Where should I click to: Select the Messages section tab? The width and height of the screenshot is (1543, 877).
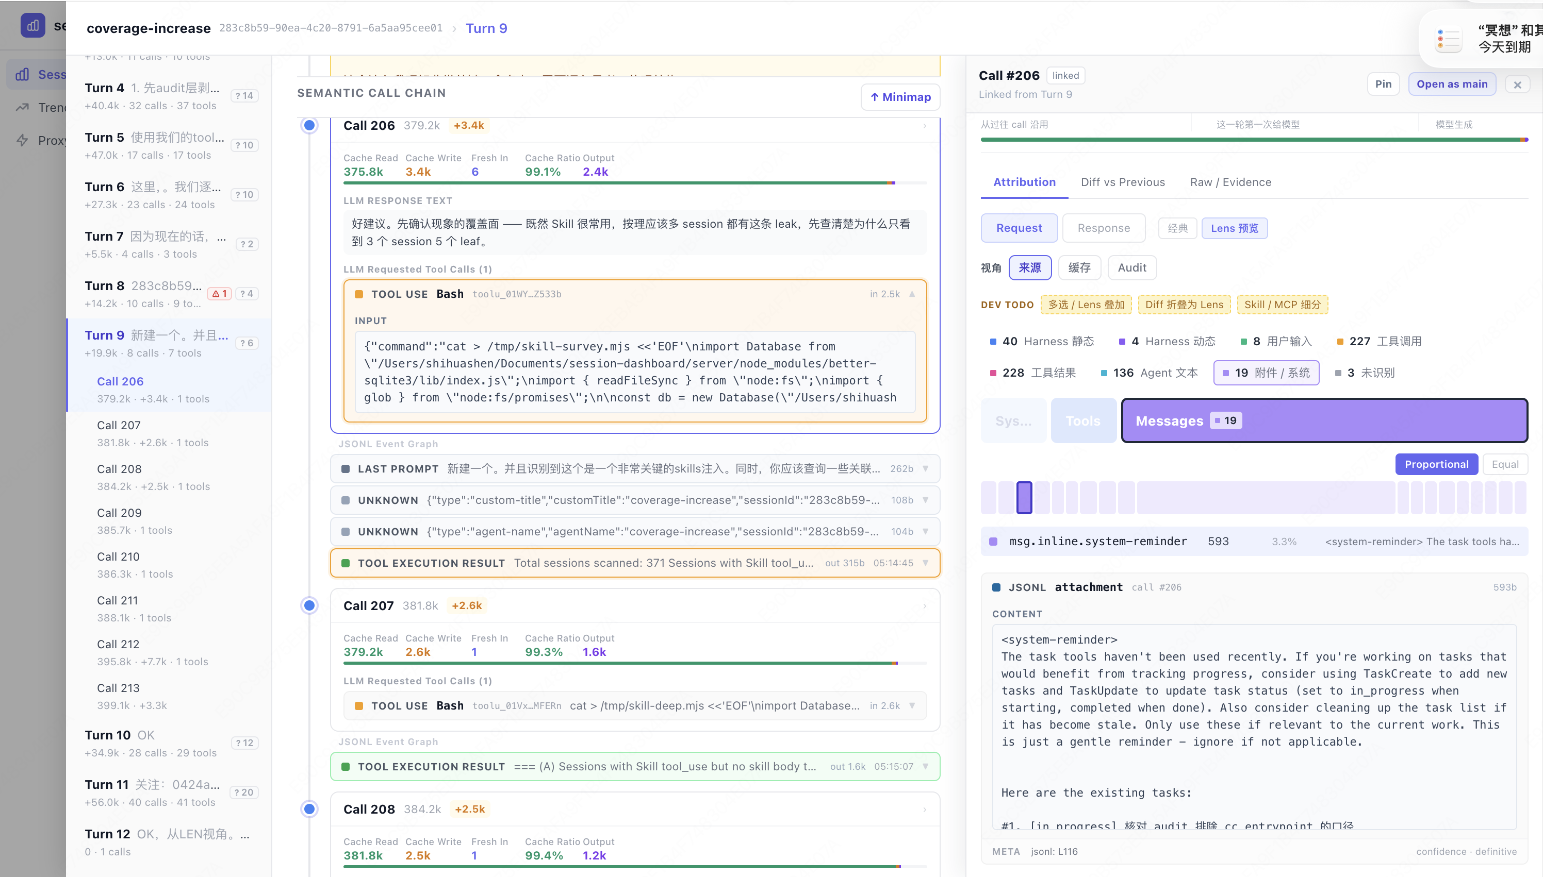click(1324, 420)
